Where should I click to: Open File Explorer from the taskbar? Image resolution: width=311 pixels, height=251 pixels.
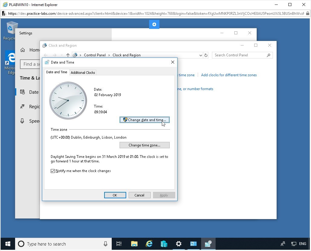134,244
